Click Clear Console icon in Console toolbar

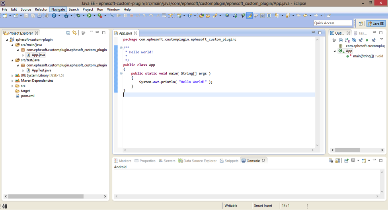[331, 161]
